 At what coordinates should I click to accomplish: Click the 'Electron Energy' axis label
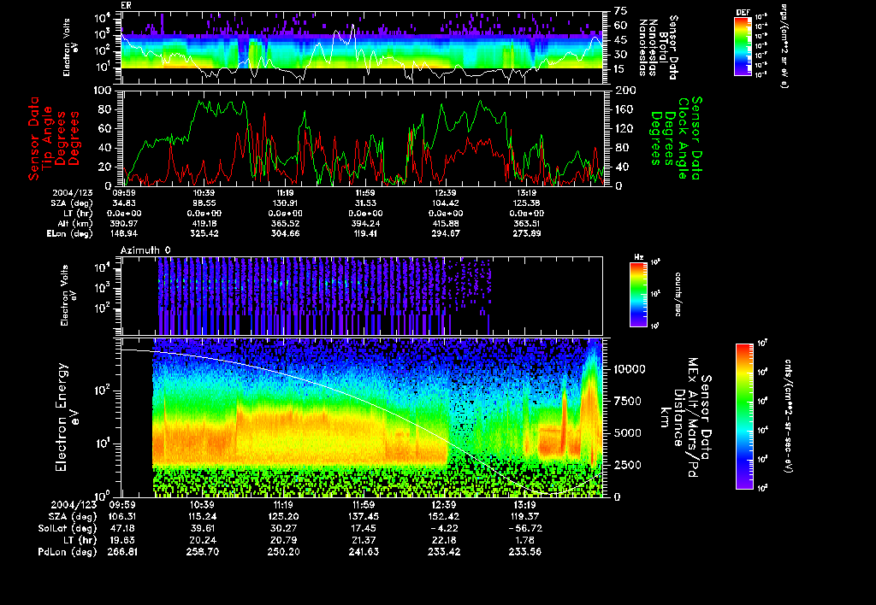coord(62,418)
